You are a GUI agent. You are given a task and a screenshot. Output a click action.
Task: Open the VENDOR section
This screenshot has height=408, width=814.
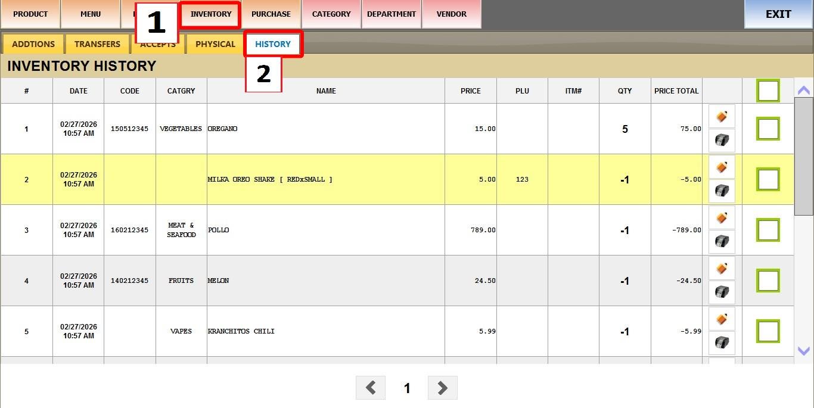pos(451,14)
